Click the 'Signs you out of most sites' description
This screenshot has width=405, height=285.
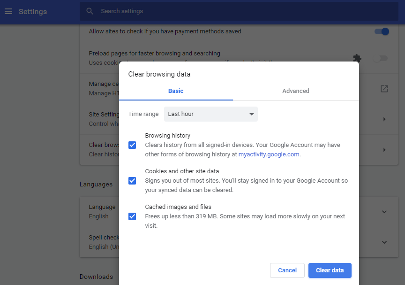pos(247,185)
